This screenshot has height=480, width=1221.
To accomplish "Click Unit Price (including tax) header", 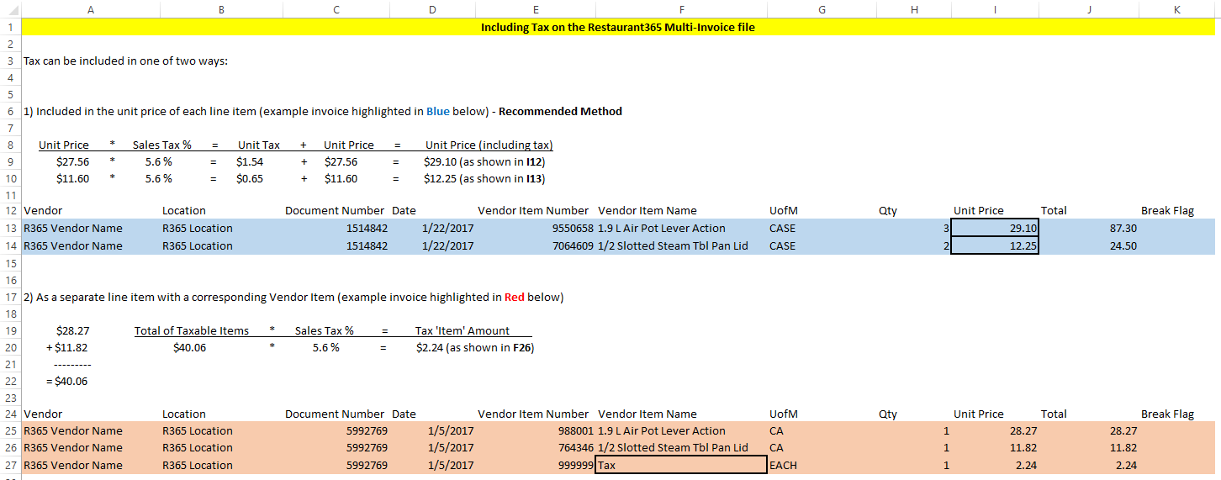I will pos(489,145).
